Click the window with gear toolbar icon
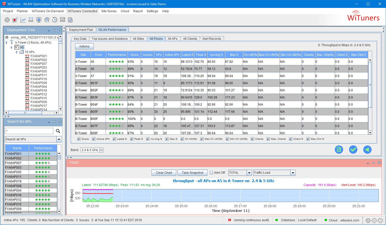The image size is (386, 225). [63, 20]
